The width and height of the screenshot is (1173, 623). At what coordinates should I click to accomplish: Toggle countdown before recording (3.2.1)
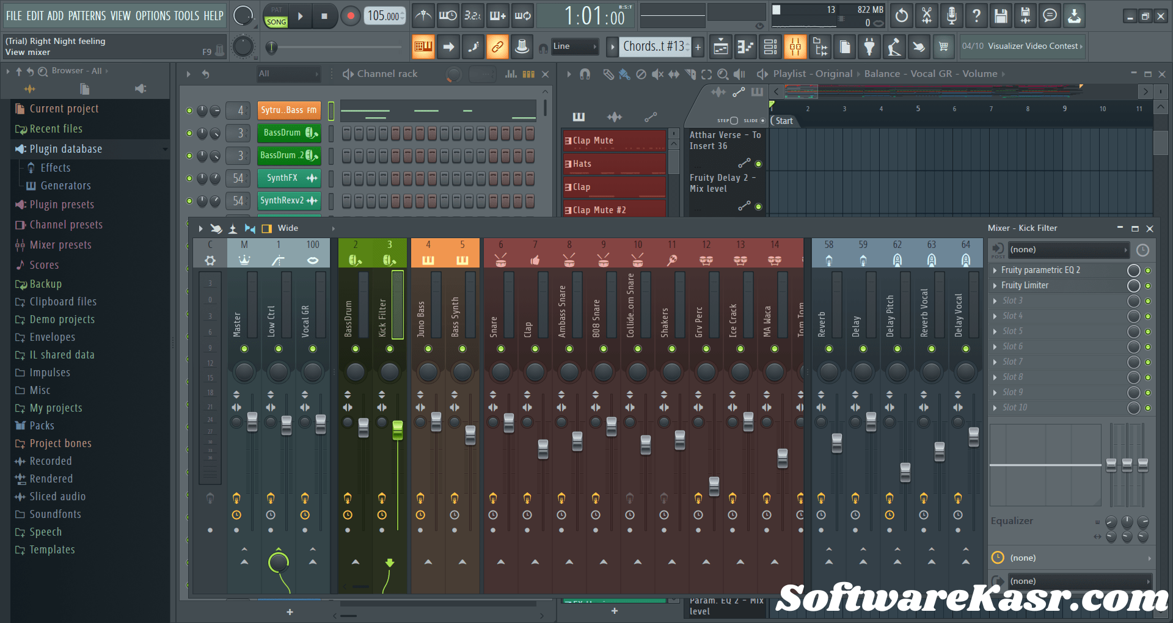coord(472,16)
